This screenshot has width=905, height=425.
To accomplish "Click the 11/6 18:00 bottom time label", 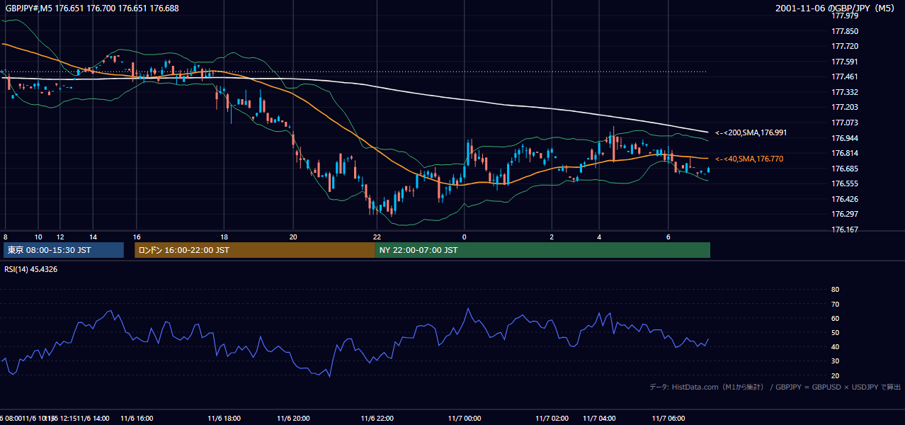I will point(224,419).
